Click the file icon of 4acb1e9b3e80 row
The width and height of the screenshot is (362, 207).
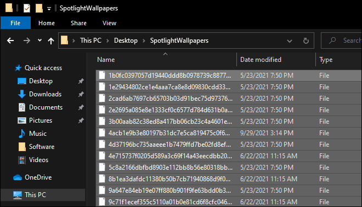(x=102, y=133)
